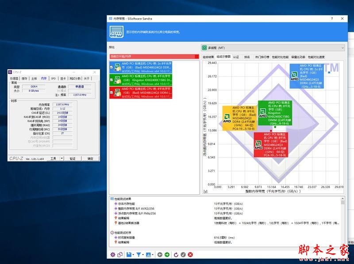Click the gray back arrow icon
The width and height of the screenshot is (354, 264).
[160, 255]
